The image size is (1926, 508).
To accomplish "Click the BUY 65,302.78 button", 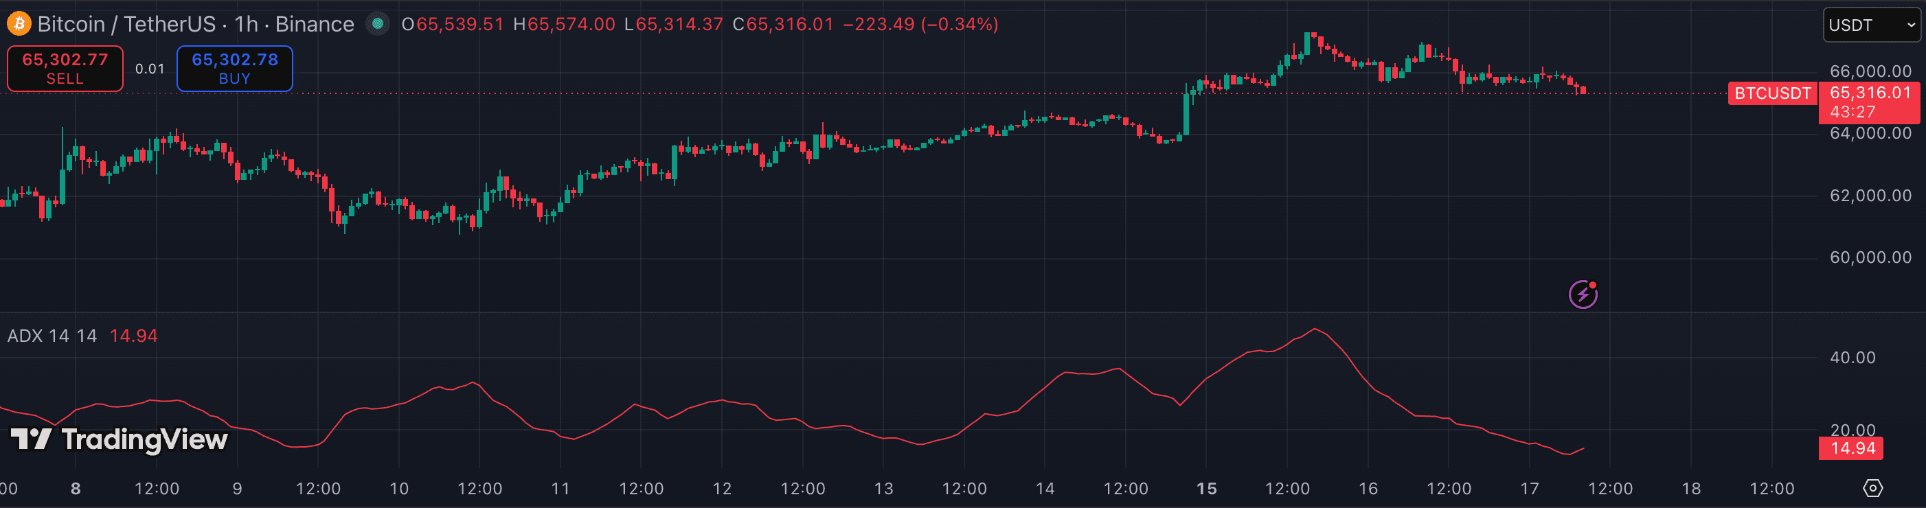I will click(x=235, y=69).
